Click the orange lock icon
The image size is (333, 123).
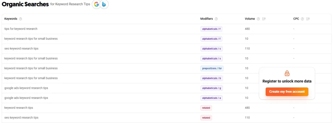click(x=287, y=74)
